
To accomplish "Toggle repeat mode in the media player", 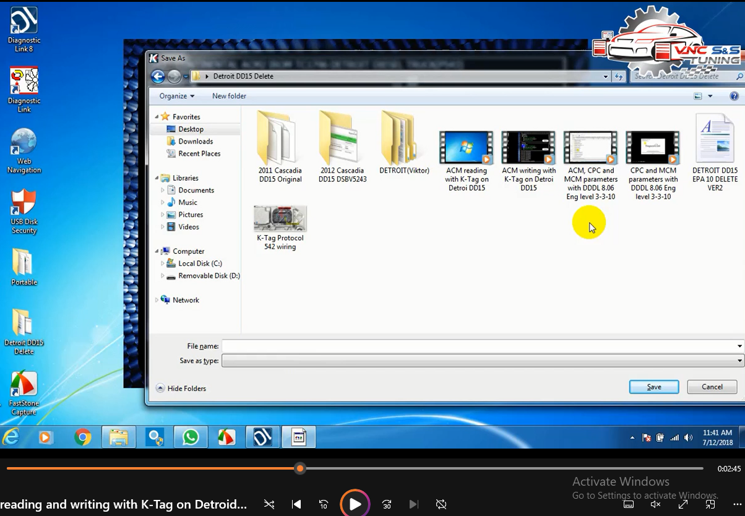I will pos(441,504).
